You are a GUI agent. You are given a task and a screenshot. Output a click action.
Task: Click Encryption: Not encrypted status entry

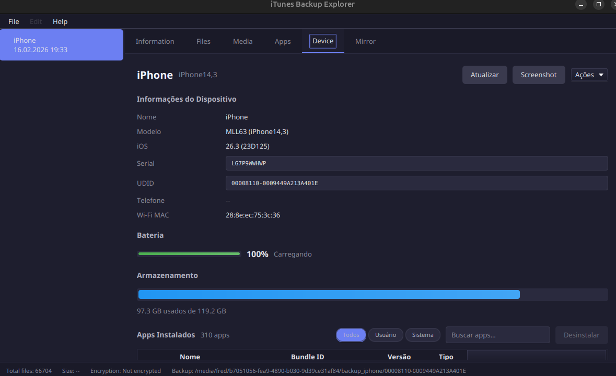(x=125, y=371)
